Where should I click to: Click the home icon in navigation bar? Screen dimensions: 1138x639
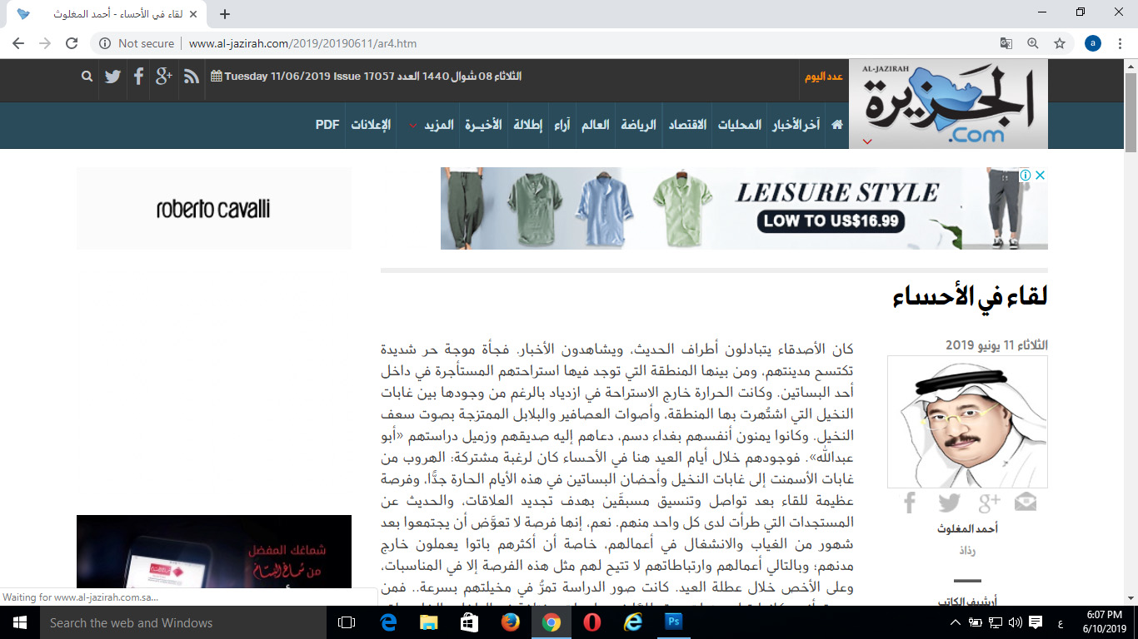click(x=837, y=125)
